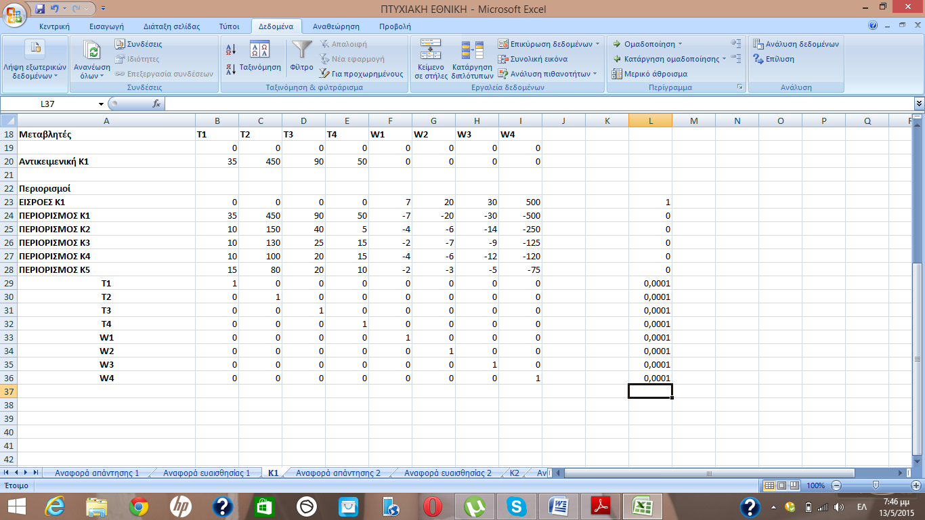Image resolution: width=925 pixels, height=520 pixels.
Task: Open Excel help question mark
Action: coord(873,26)
